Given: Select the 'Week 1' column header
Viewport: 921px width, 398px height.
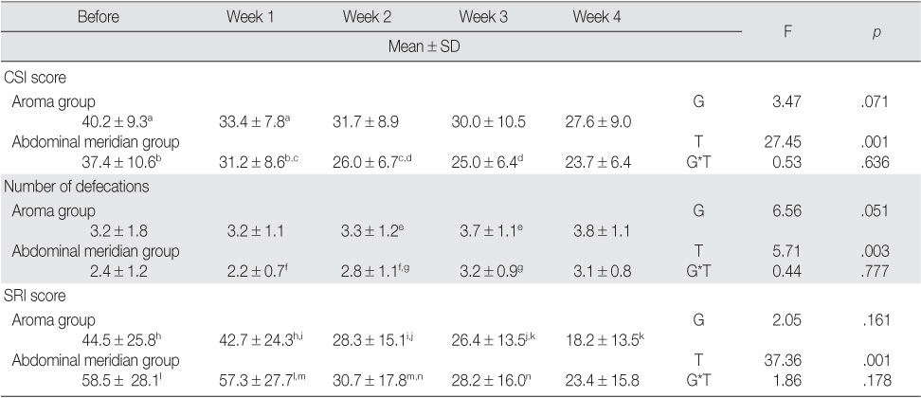Looking at the screenshot, I should coord(250,17).
